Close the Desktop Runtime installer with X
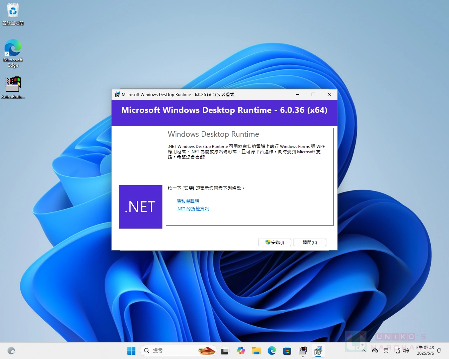Image resolution: width=449 pixels, height=359 pixels. (329, 94)
